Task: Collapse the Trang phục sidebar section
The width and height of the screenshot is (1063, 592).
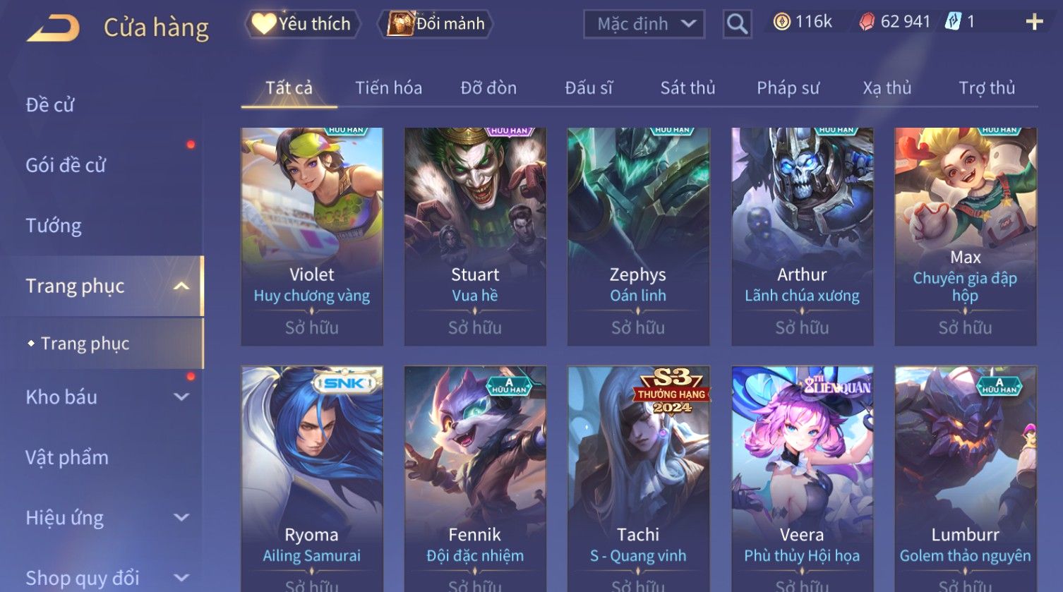Action: pyautogui.click(x=181, y=286)
